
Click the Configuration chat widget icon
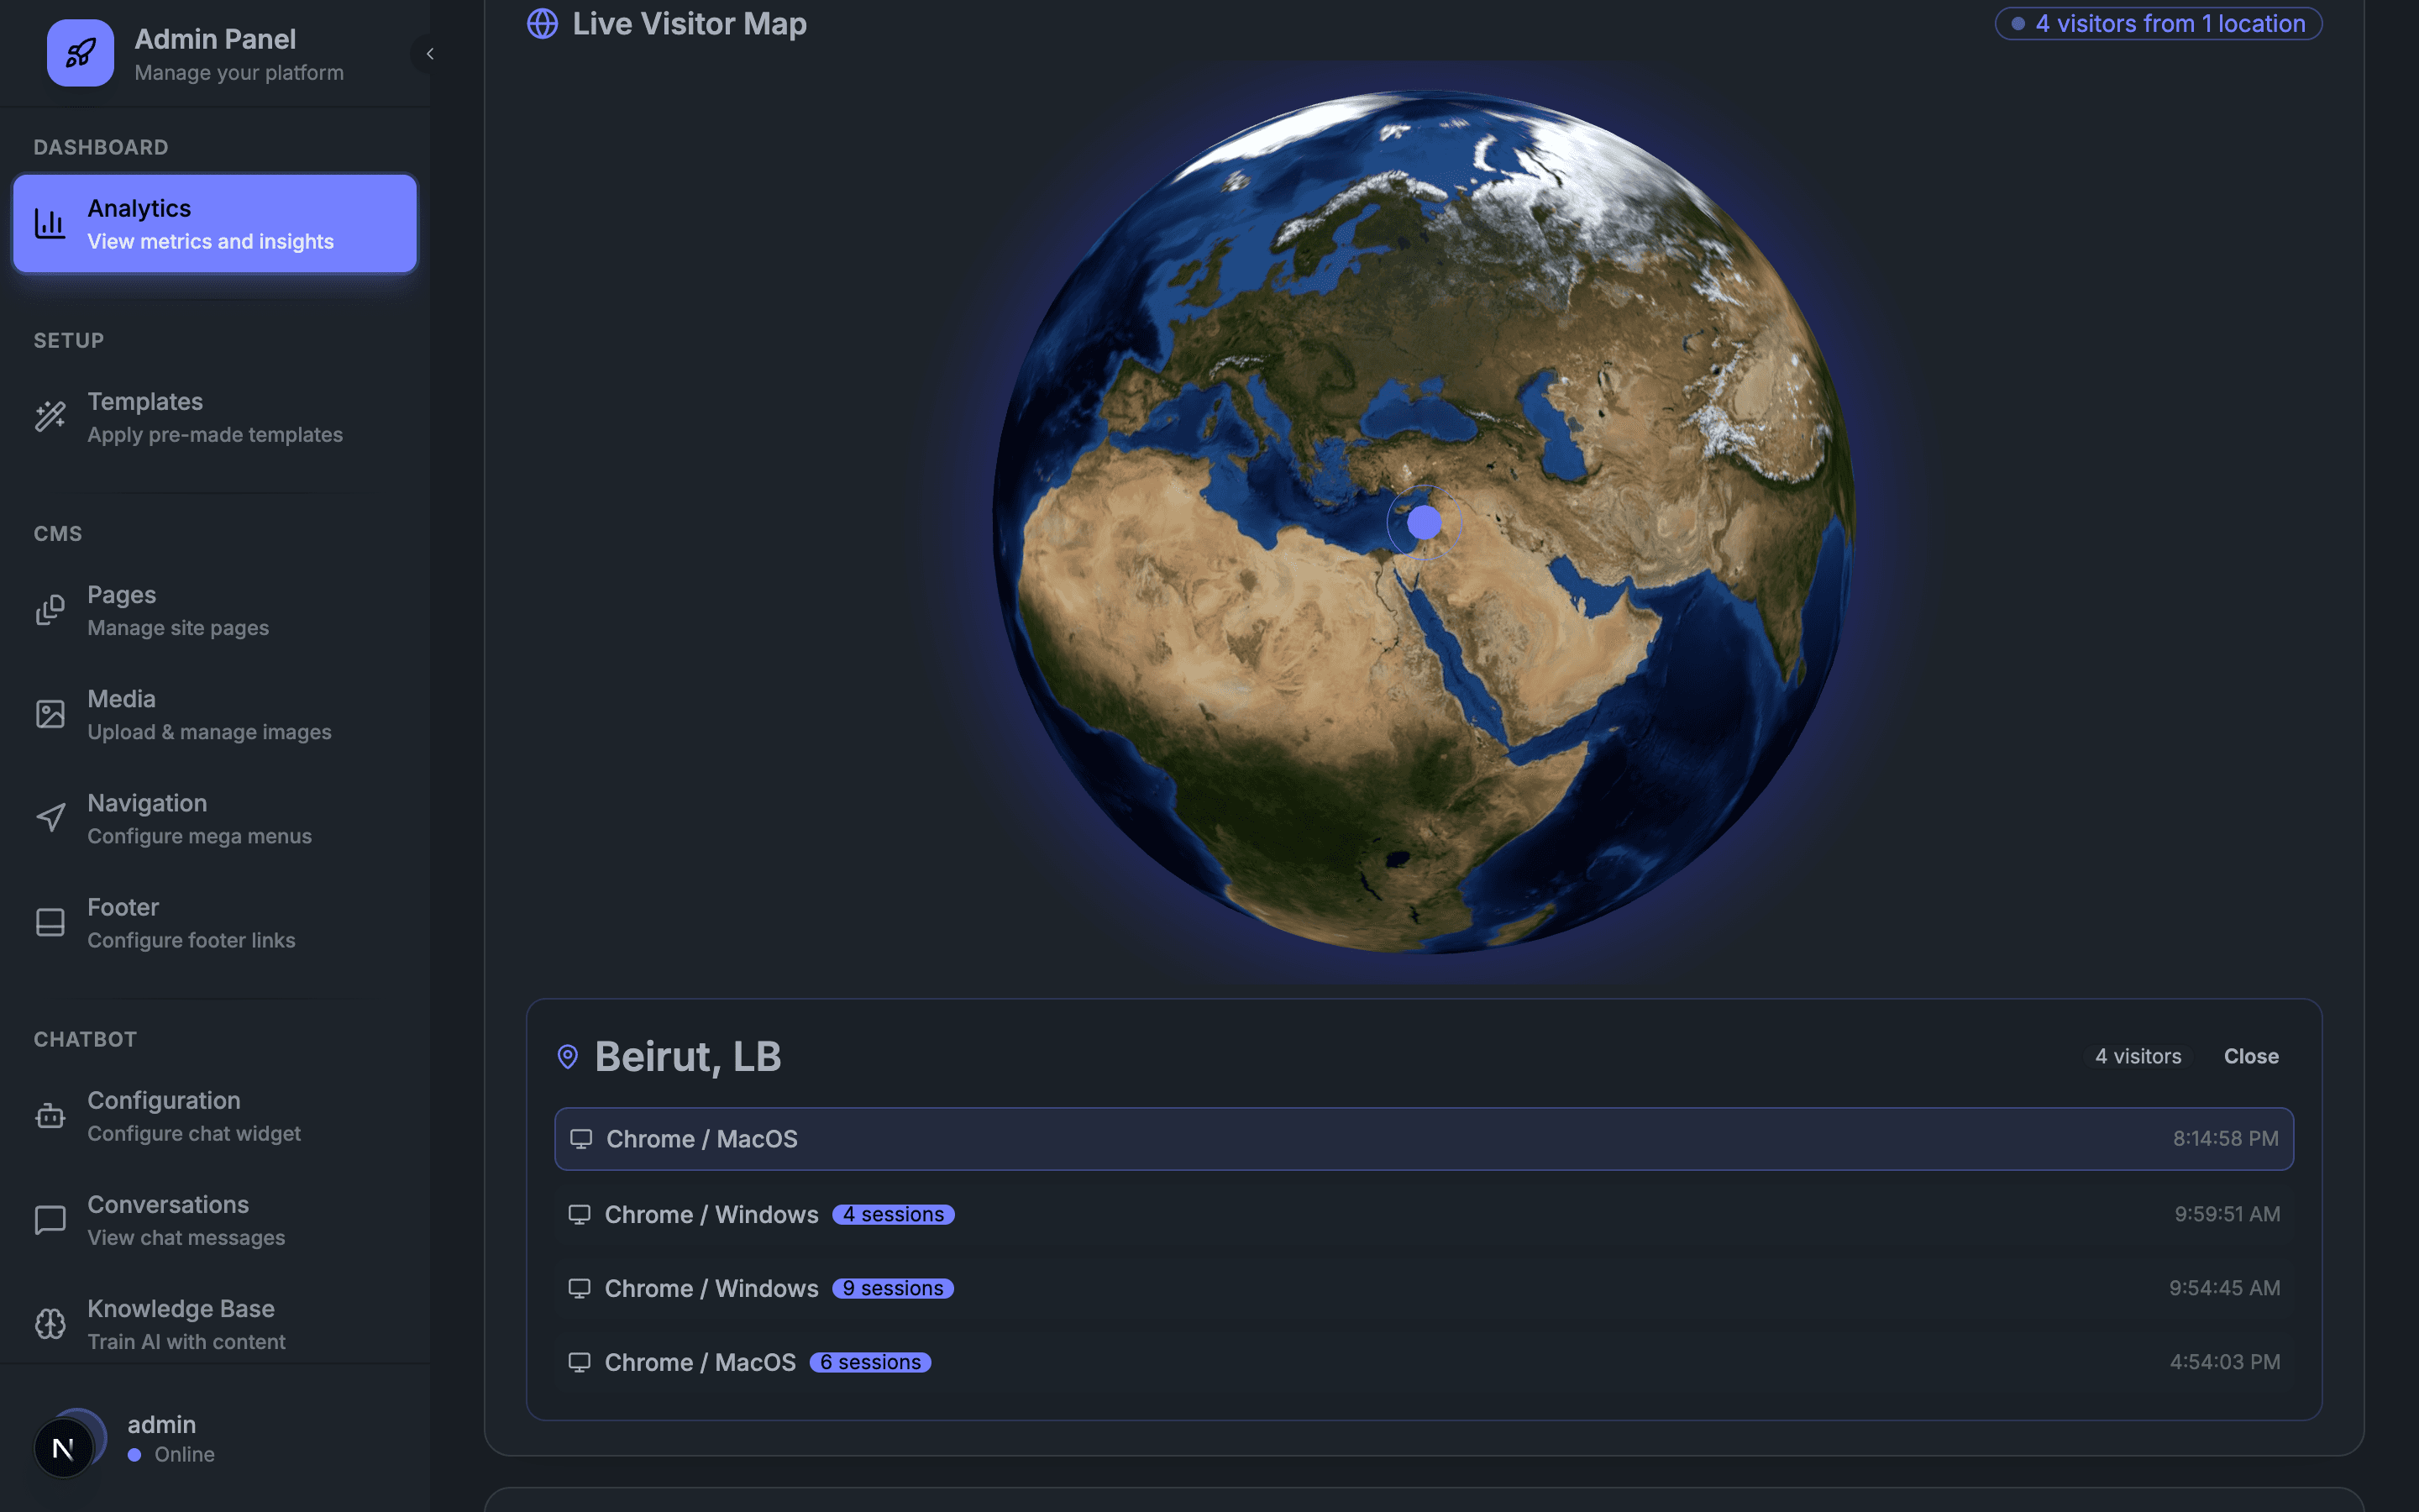click(x=50, y=1115)
